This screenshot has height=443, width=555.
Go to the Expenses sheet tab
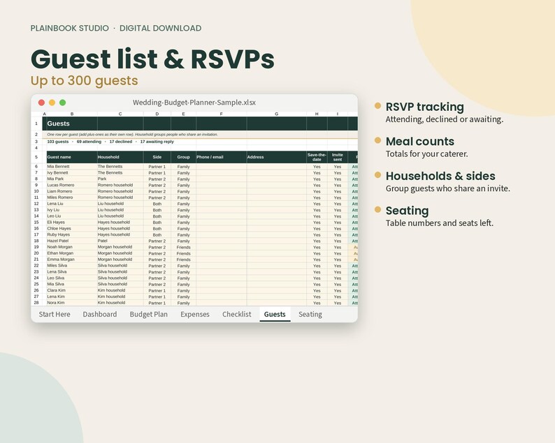click(195, 314)
